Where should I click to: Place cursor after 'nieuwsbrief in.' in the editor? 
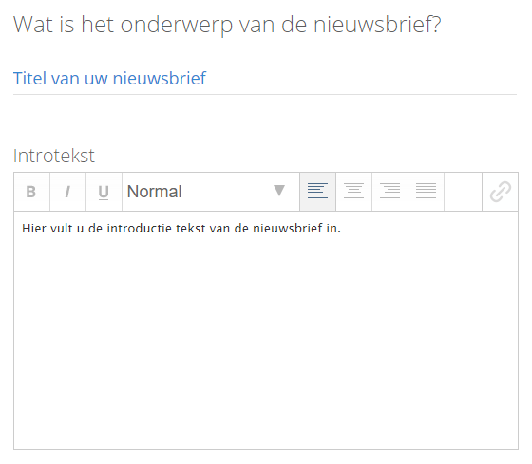[341, 229]
